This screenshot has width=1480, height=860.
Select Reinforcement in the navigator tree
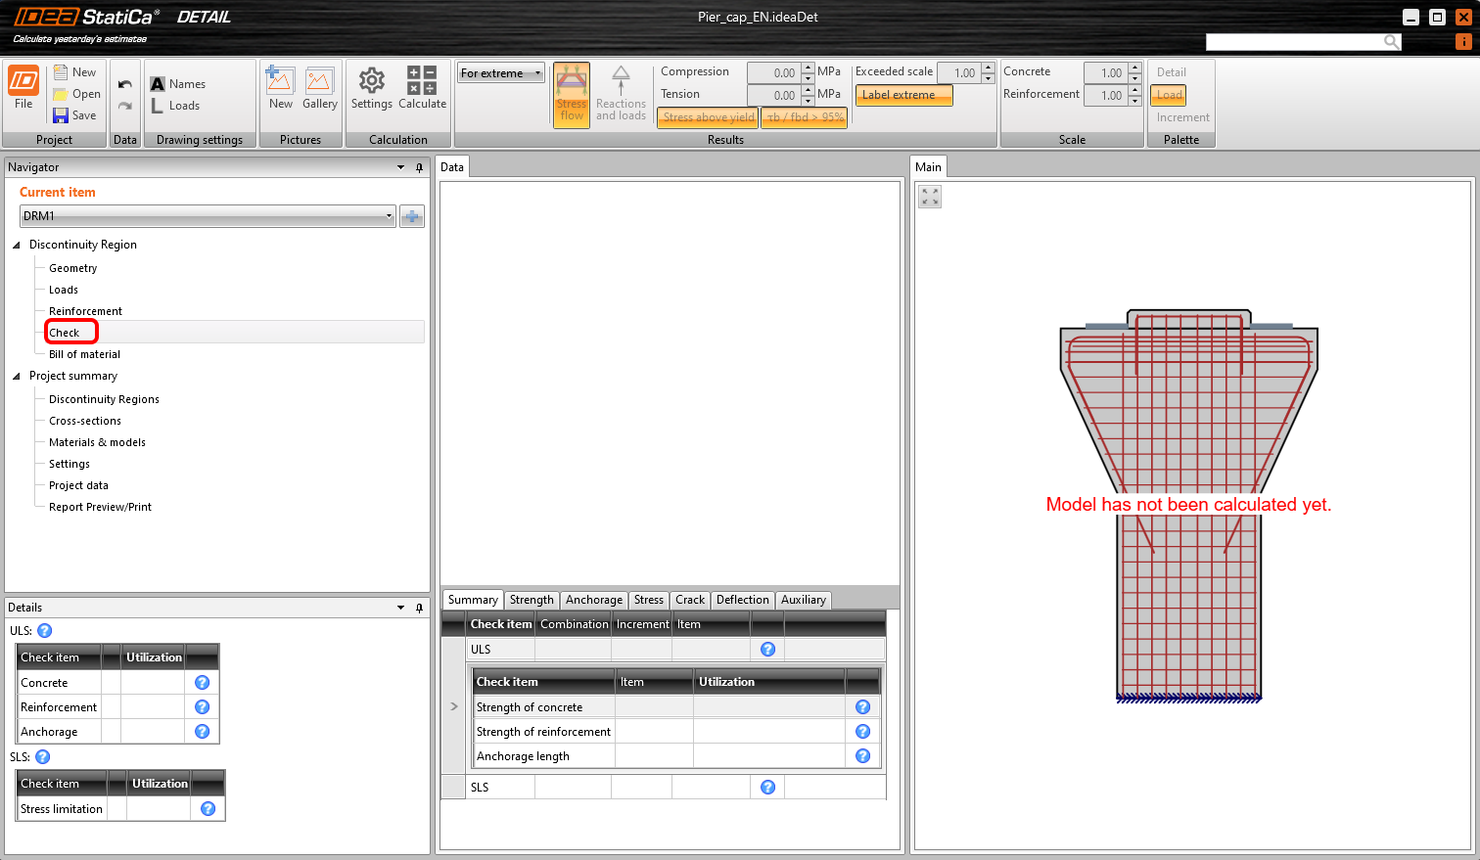(x=85, y=311)
